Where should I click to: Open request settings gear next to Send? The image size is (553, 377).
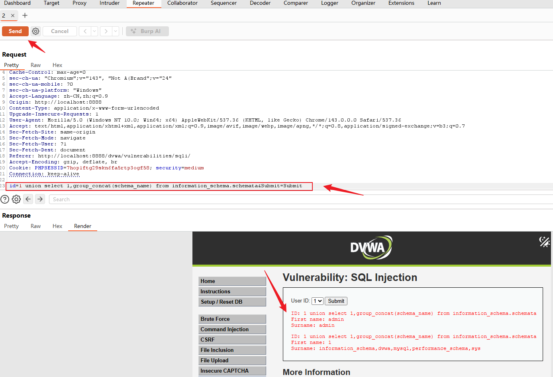(x=35, y=31)
